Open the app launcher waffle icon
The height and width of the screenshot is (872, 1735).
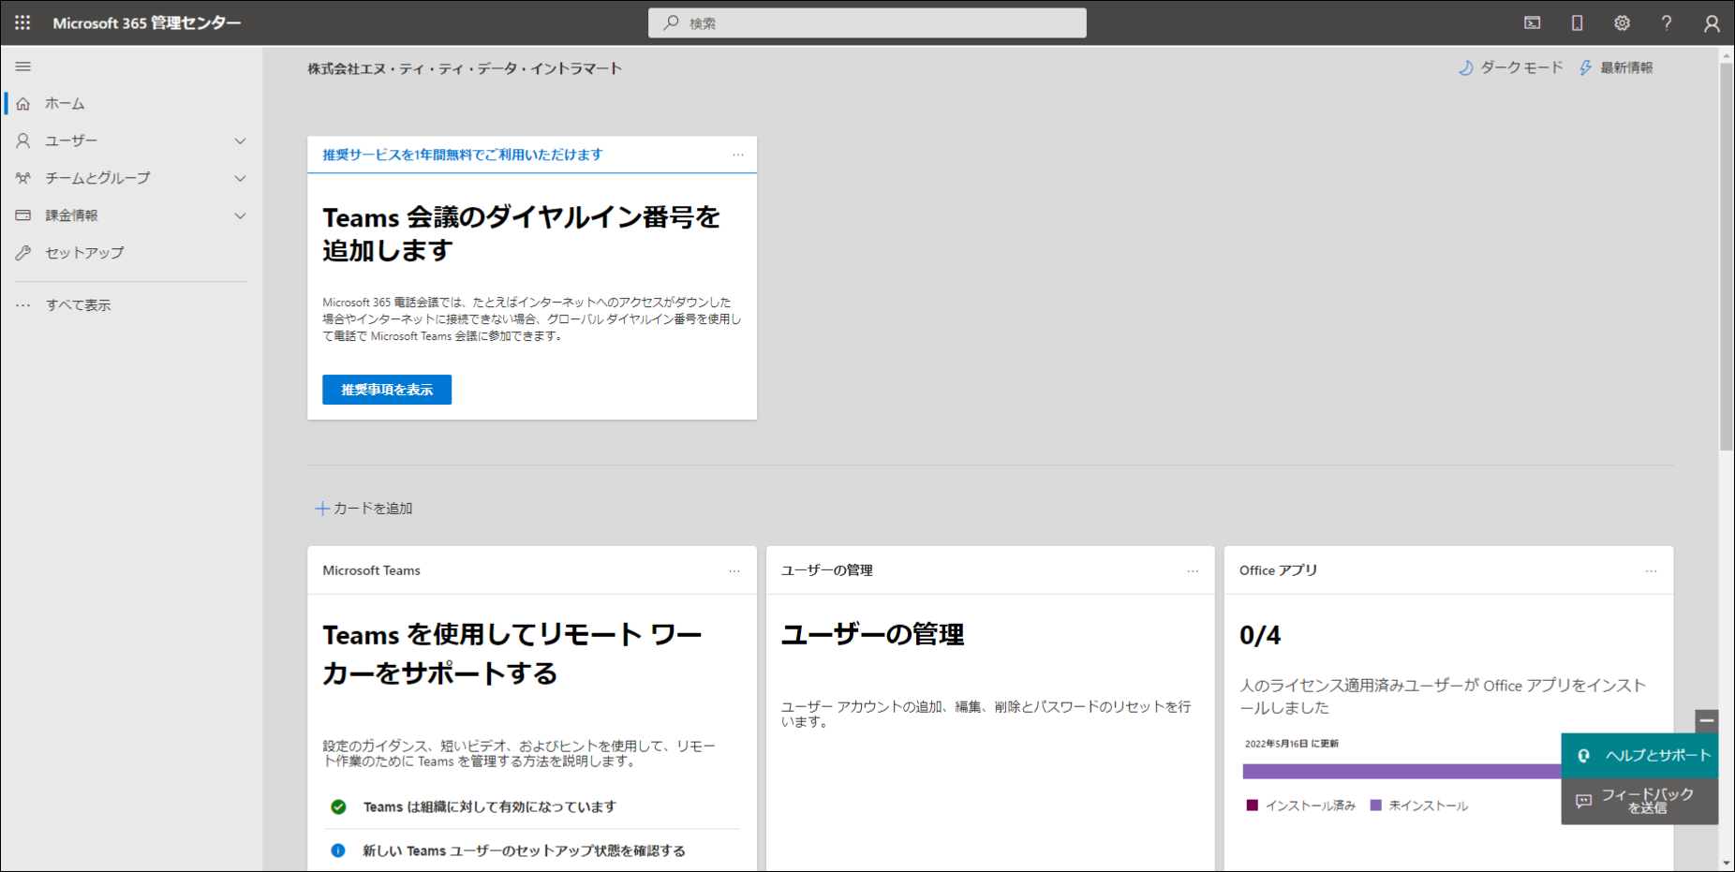tap(22, 22)
